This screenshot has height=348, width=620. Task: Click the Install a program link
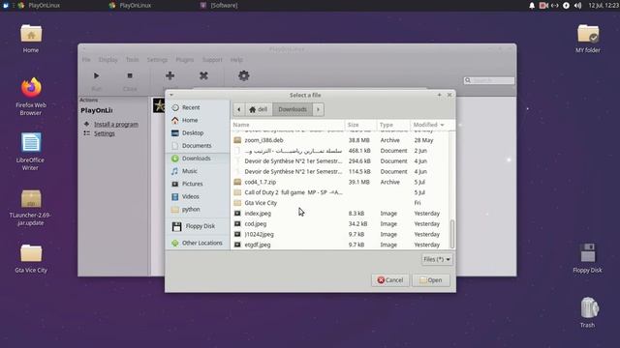[116, 125]
